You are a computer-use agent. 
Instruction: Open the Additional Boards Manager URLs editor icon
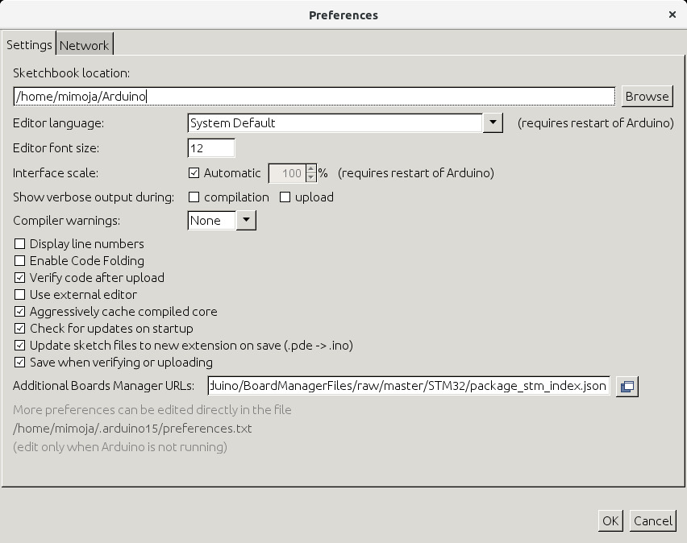click(627, 387)
